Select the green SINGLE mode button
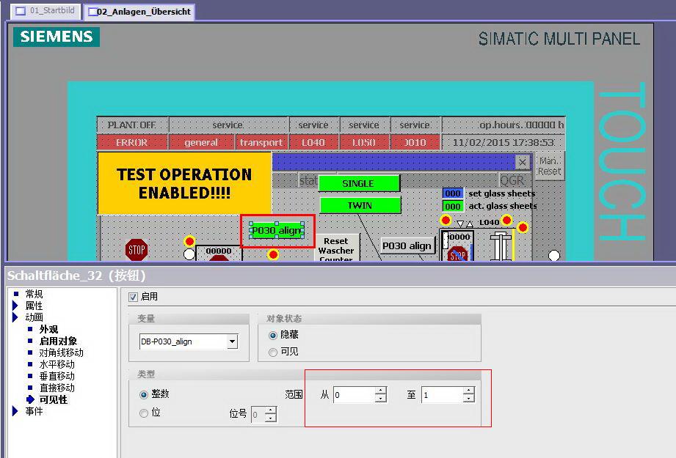This screenshot has width=676, height=458. [x=359, y=183]
